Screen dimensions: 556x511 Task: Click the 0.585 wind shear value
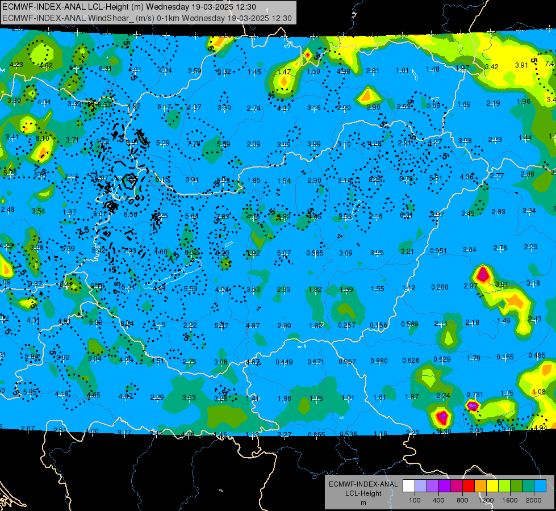(x=315, y=253)
